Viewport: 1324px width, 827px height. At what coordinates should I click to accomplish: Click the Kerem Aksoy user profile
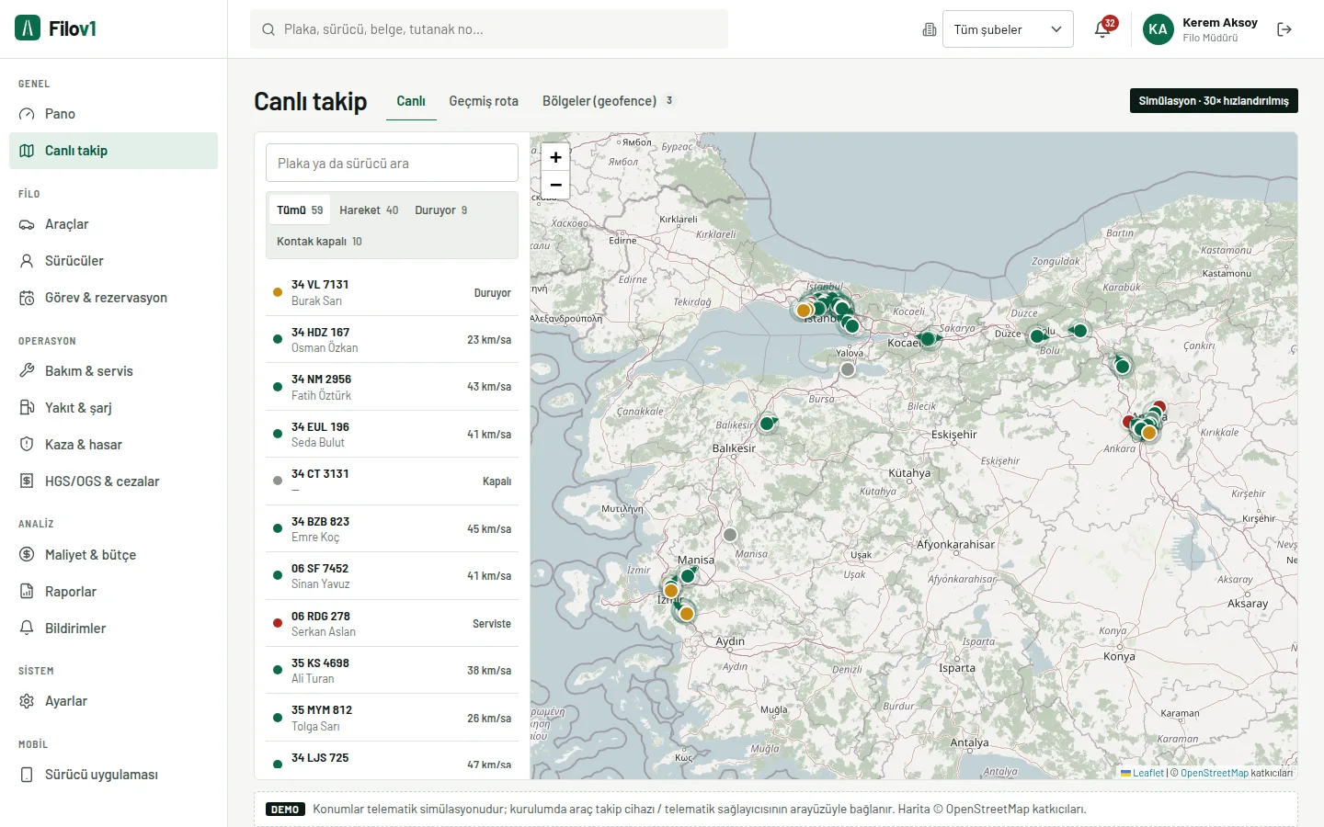pyautogui.click(x=1201, y=29)
